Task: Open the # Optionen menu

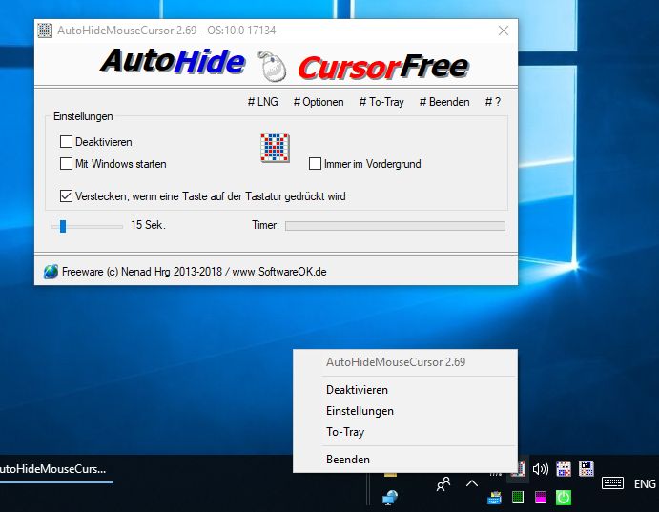Action: pyautogui.click(x=319, y=102)
